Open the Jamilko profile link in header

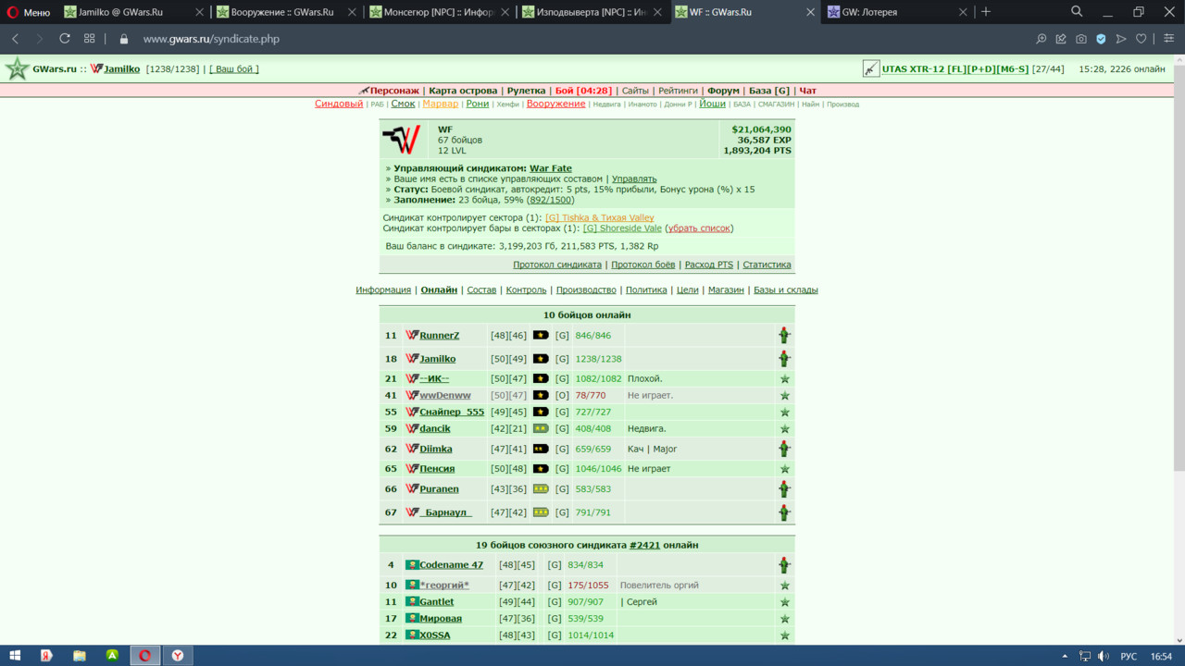coord(121,69)
